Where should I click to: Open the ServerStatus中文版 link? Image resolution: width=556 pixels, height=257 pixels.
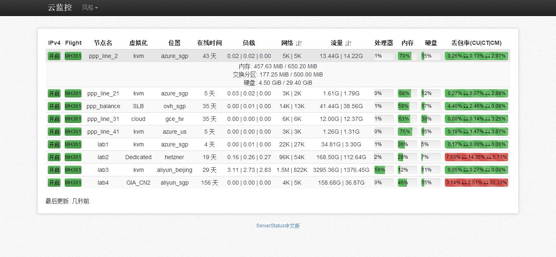(278, 225)
